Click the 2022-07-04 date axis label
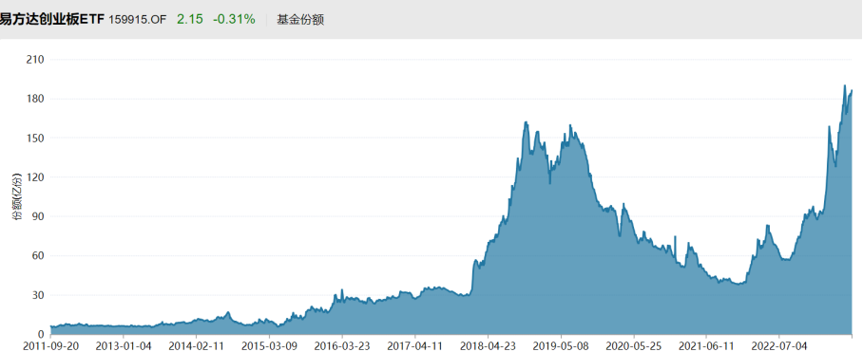 point(779,346)
